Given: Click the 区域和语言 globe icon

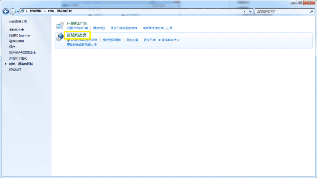Looking at the screenshot, I should 60,37.
